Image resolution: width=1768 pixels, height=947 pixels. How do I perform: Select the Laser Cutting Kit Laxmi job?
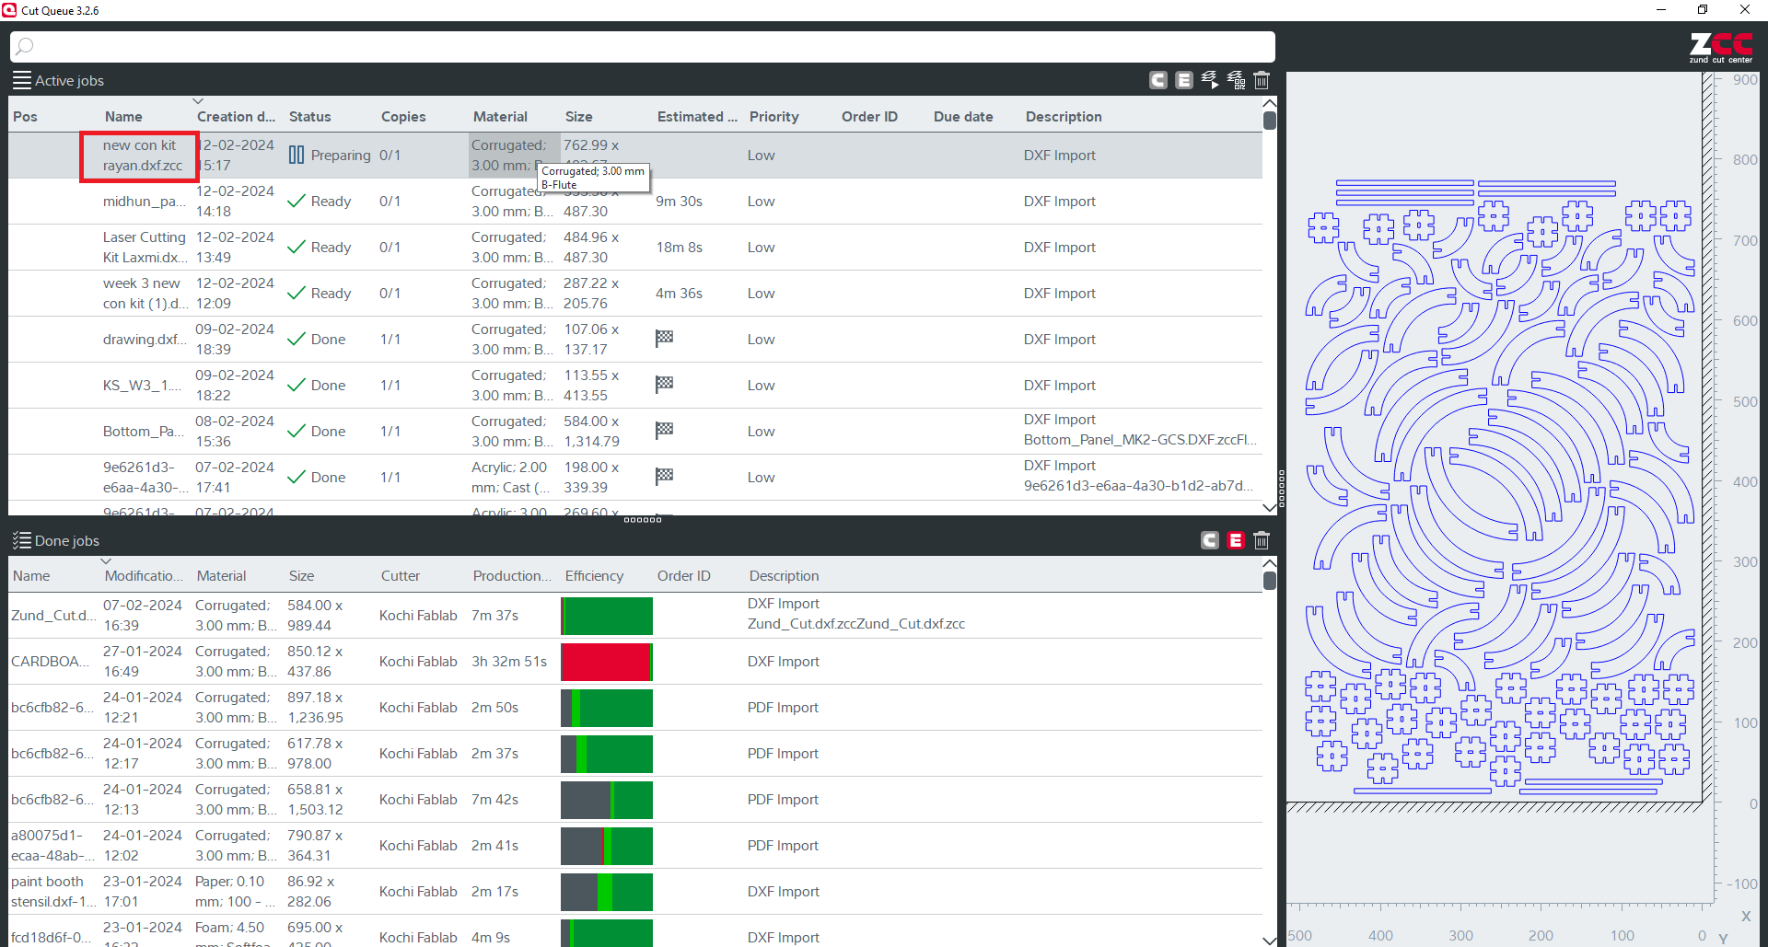(145, 248)
